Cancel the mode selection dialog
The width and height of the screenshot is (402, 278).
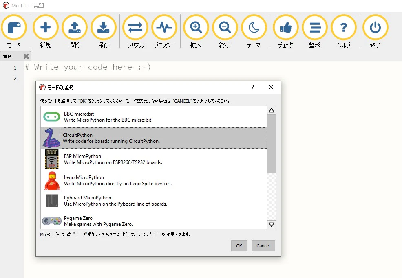coord(263,246)
